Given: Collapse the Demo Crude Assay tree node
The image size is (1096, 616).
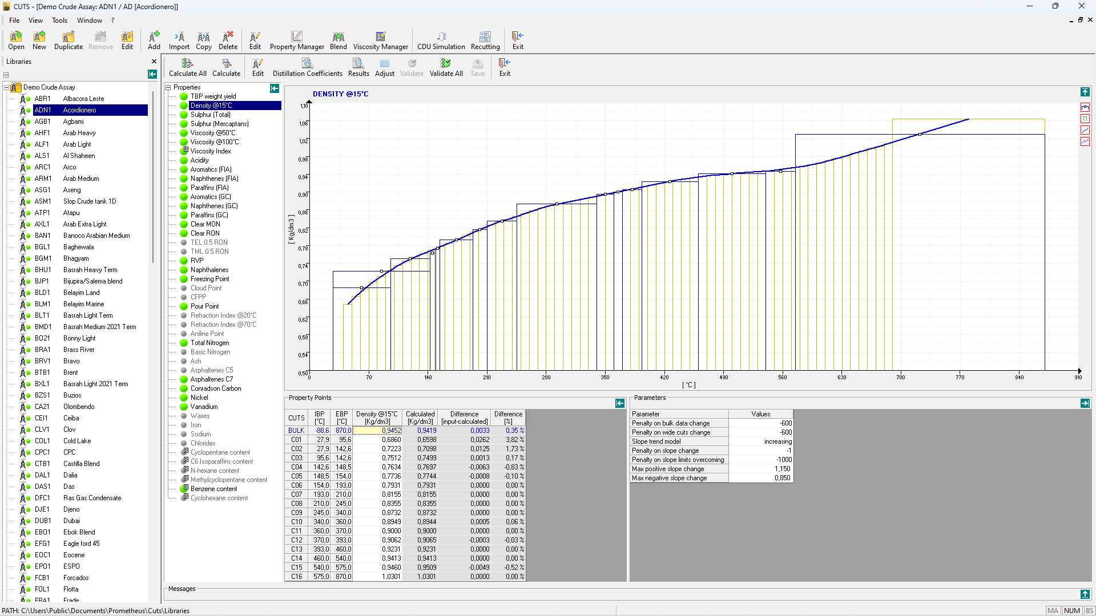Looking at the screenshot, I should point(6,87).
